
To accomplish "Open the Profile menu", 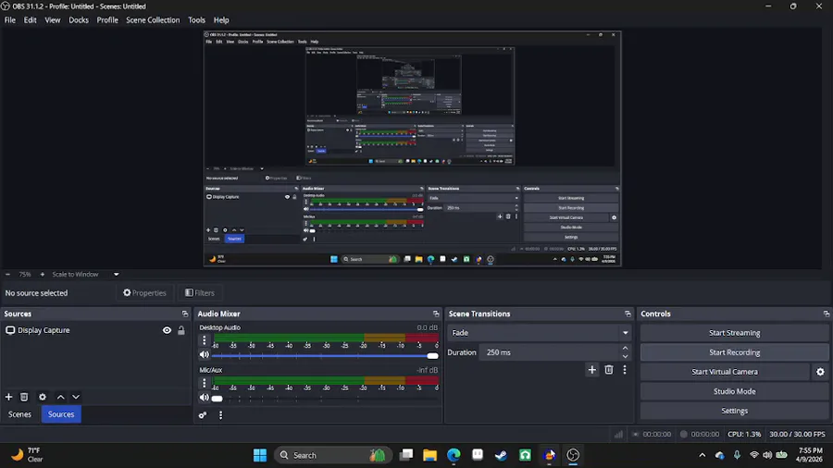I will click(107, 20).
